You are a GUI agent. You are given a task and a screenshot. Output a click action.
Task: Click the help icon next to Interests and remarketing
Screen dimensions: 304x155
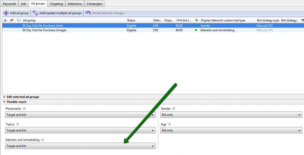point(43,140)
